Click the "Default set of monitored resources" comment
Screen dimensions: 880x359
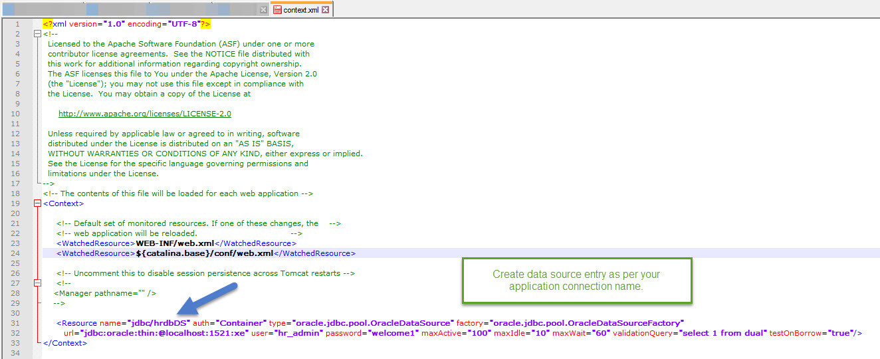[x=199, y=223]
